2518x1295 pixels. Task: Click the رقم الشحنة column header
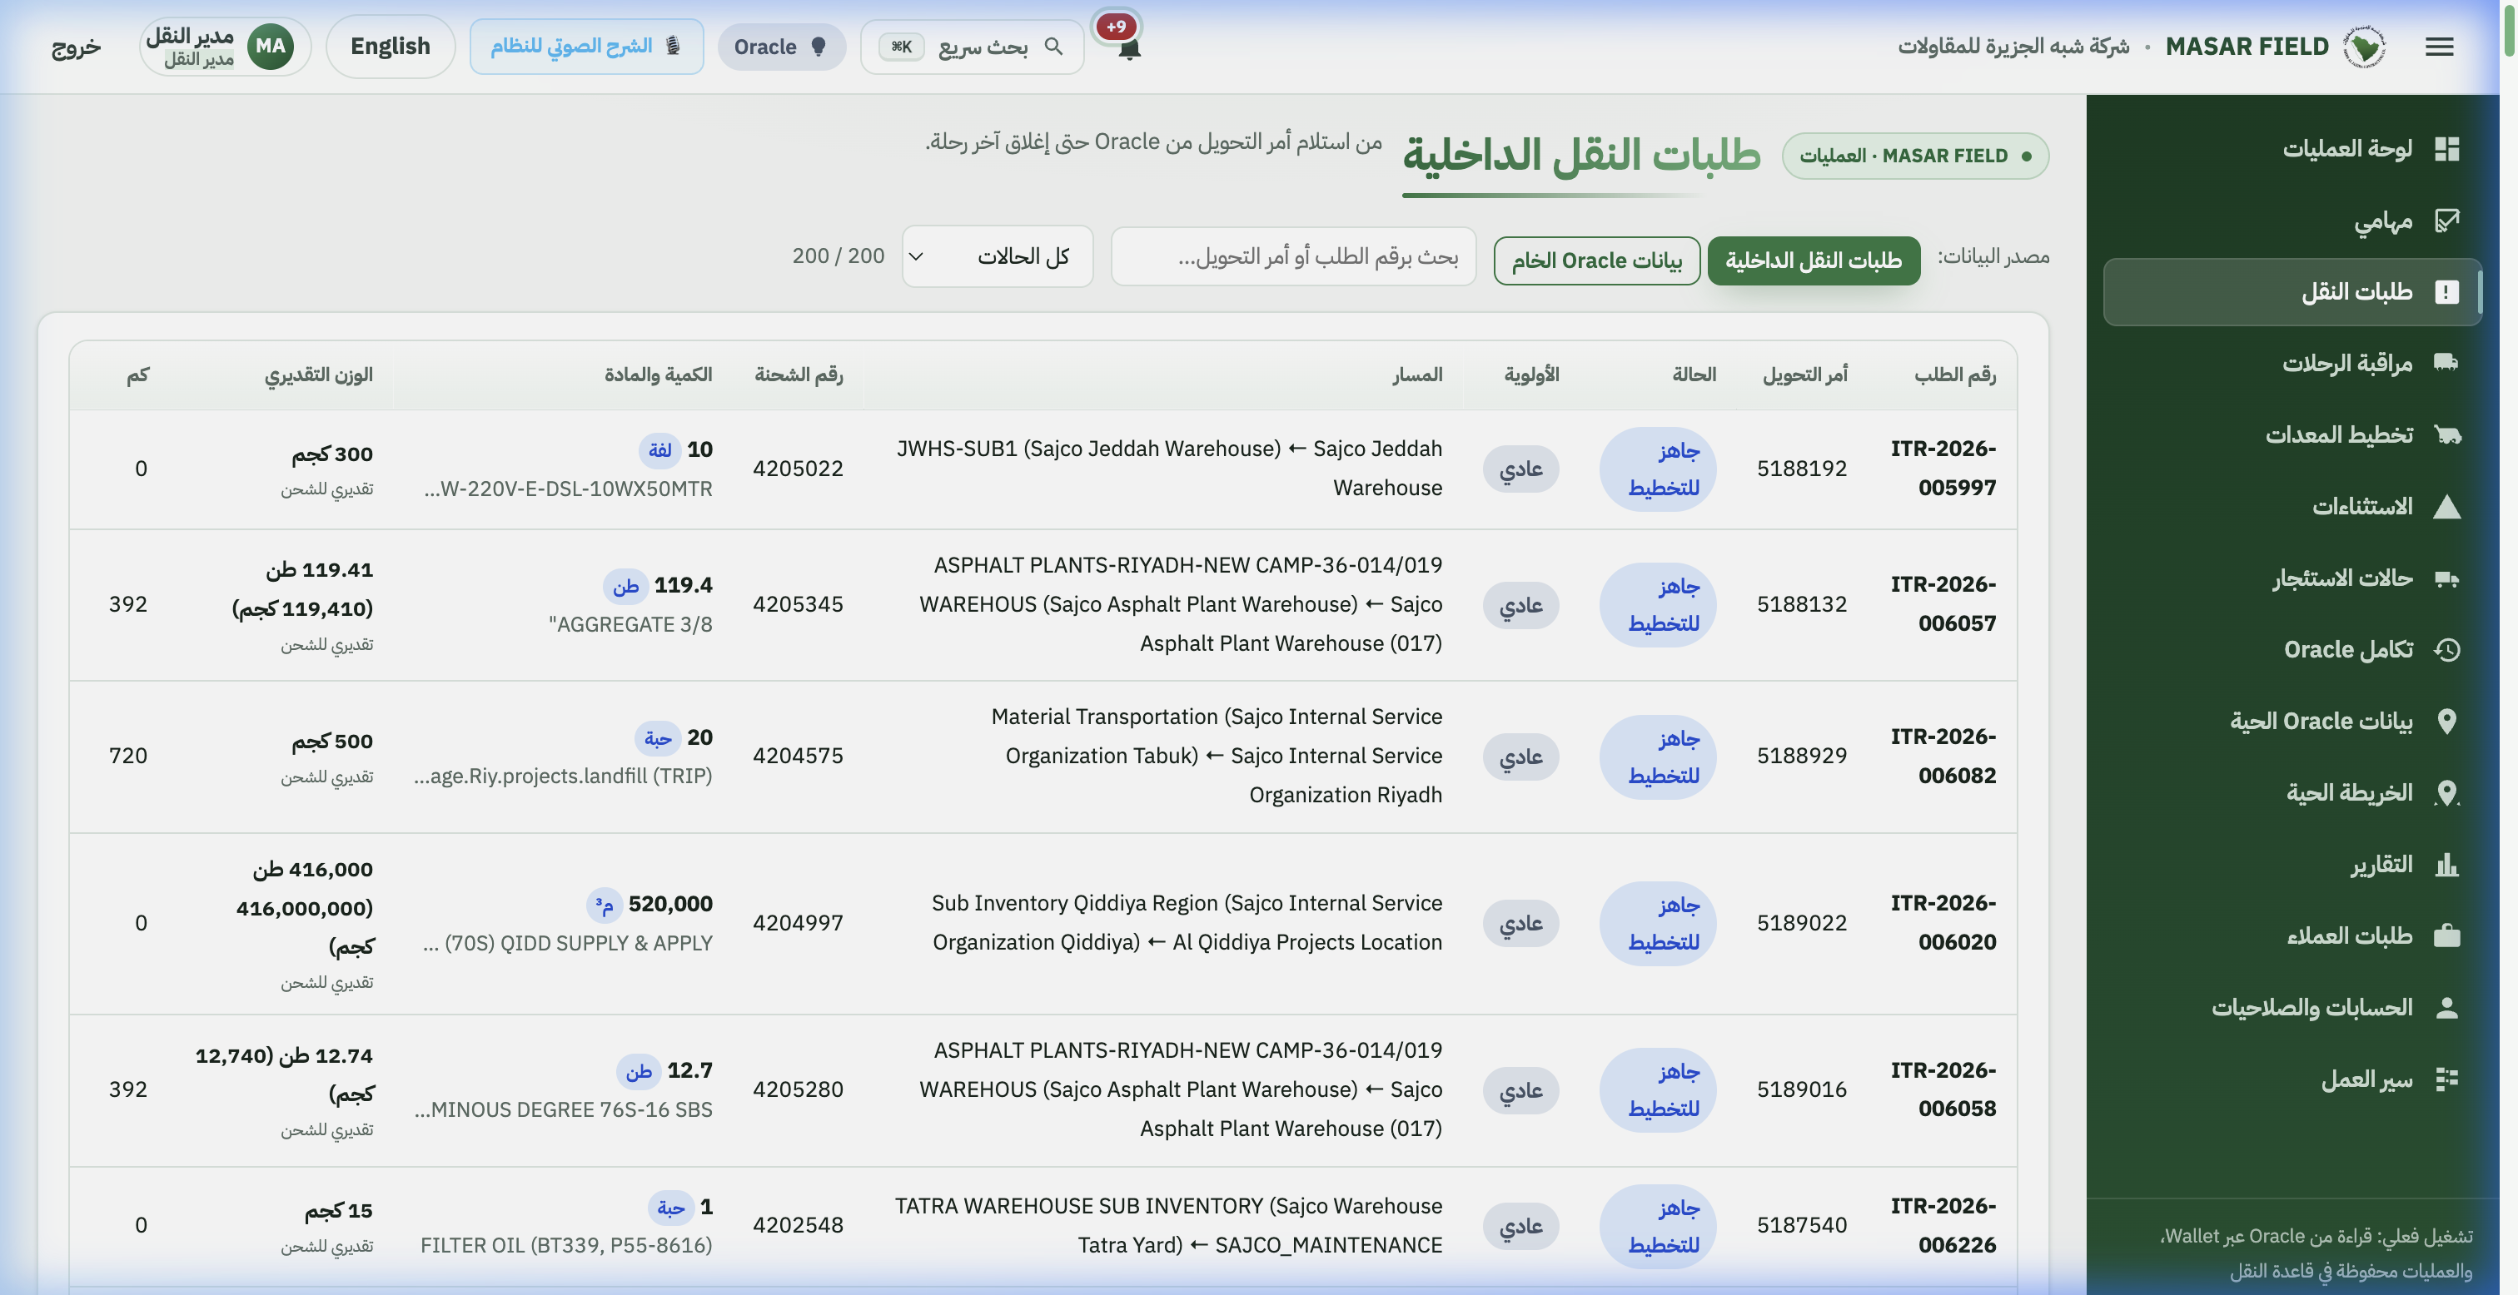799,375
